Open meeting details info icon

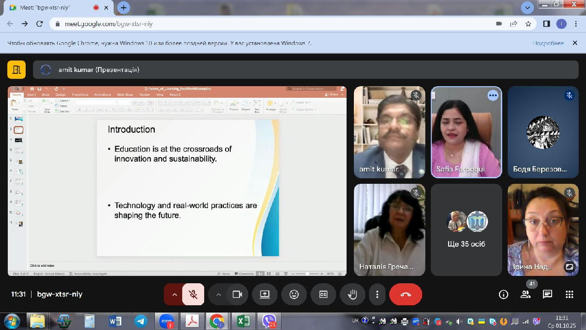[x=504, y=295]
